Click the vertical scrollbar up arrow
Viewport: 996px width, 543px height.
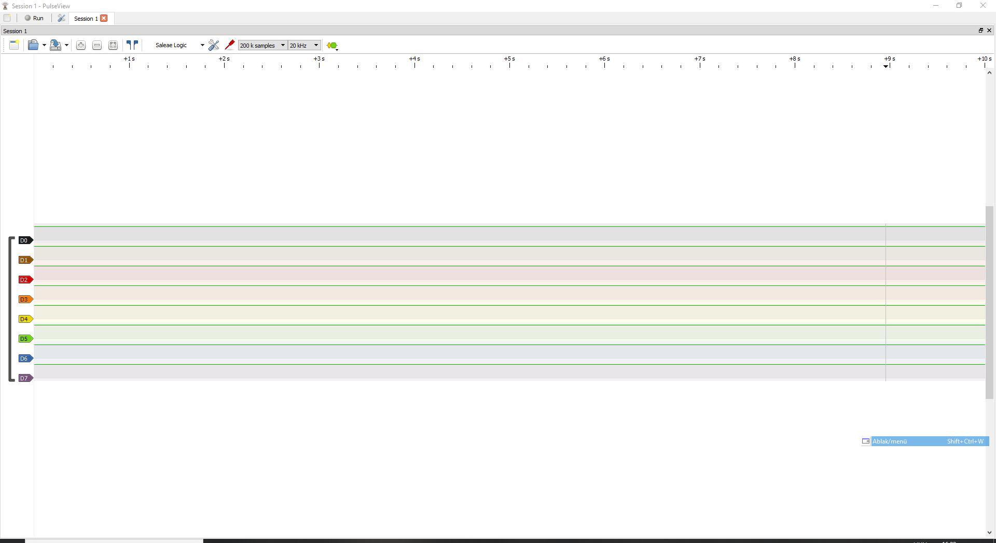989,73
